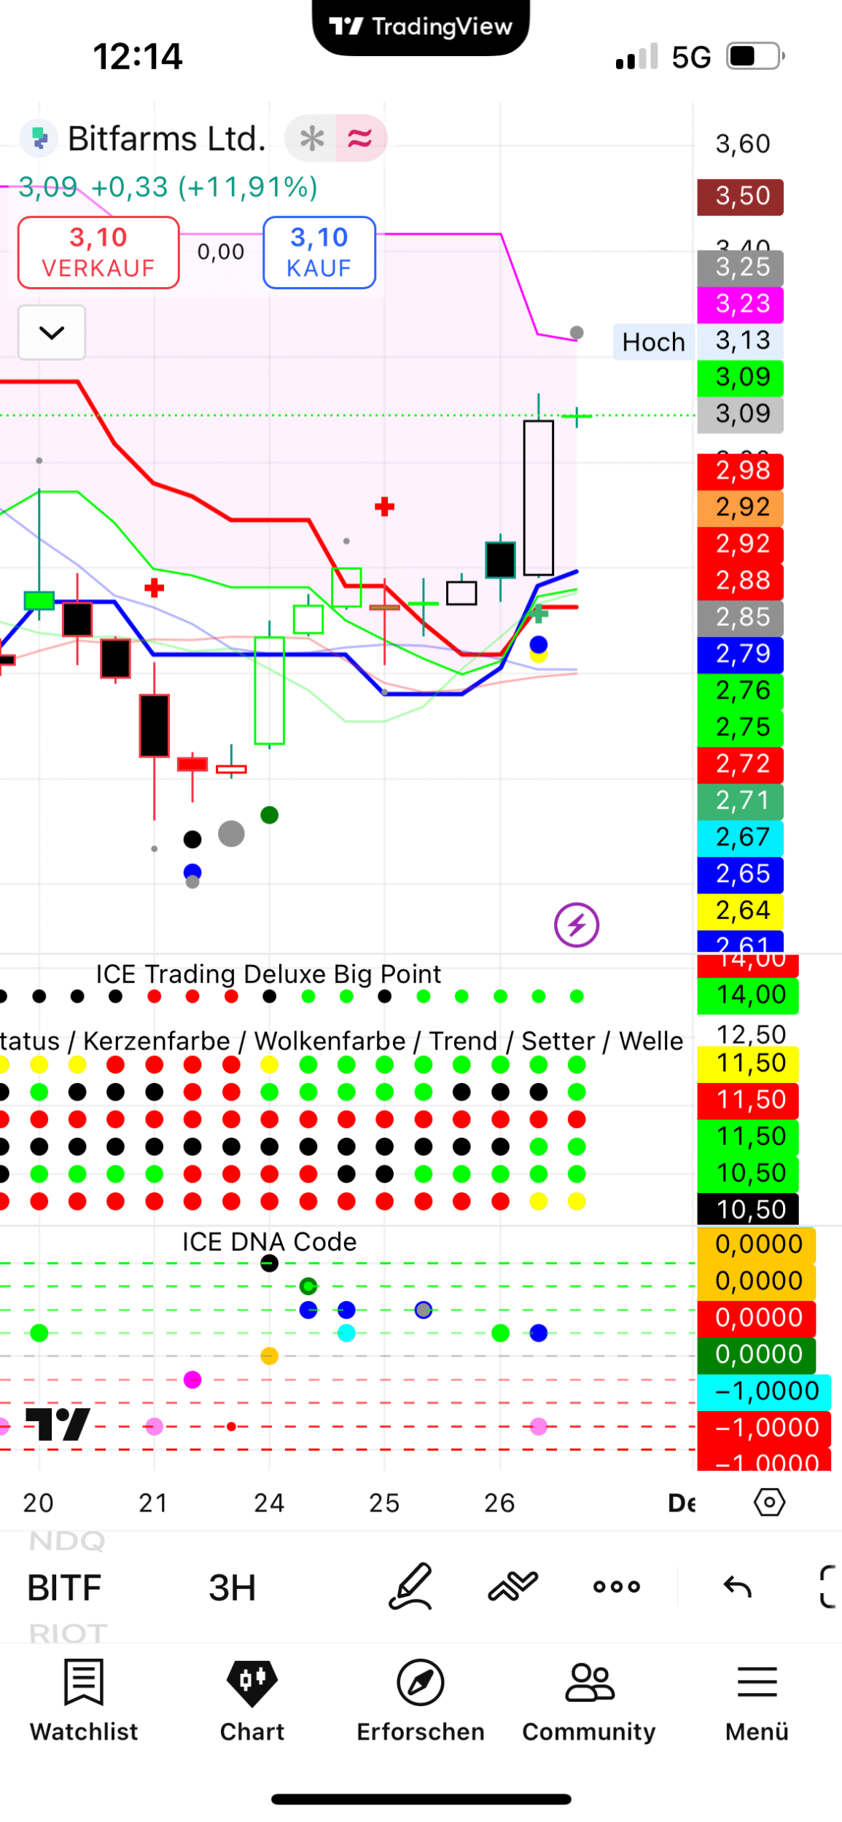This screenshot has width=842, height=1822.
Task: Open chart settings hexagon icon
Action: [769, 1502]
